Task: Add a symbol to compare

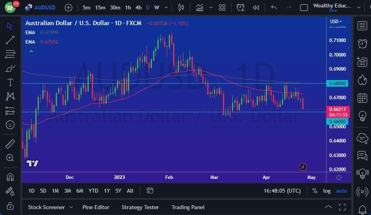Action: point(68,7)
